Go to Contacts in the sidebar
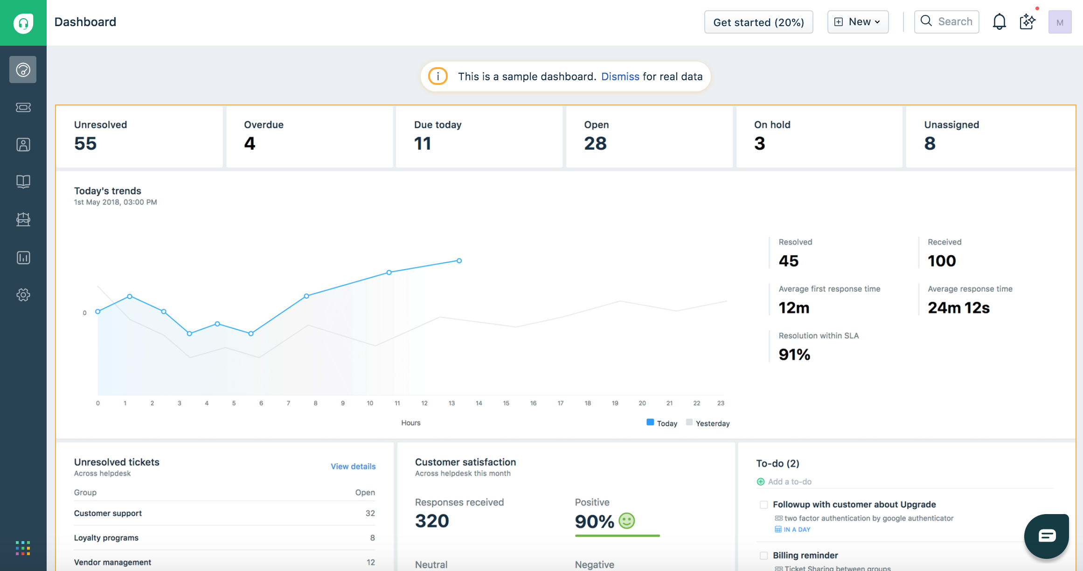The width and height of the screenshot is (1083, 571). 23,145
